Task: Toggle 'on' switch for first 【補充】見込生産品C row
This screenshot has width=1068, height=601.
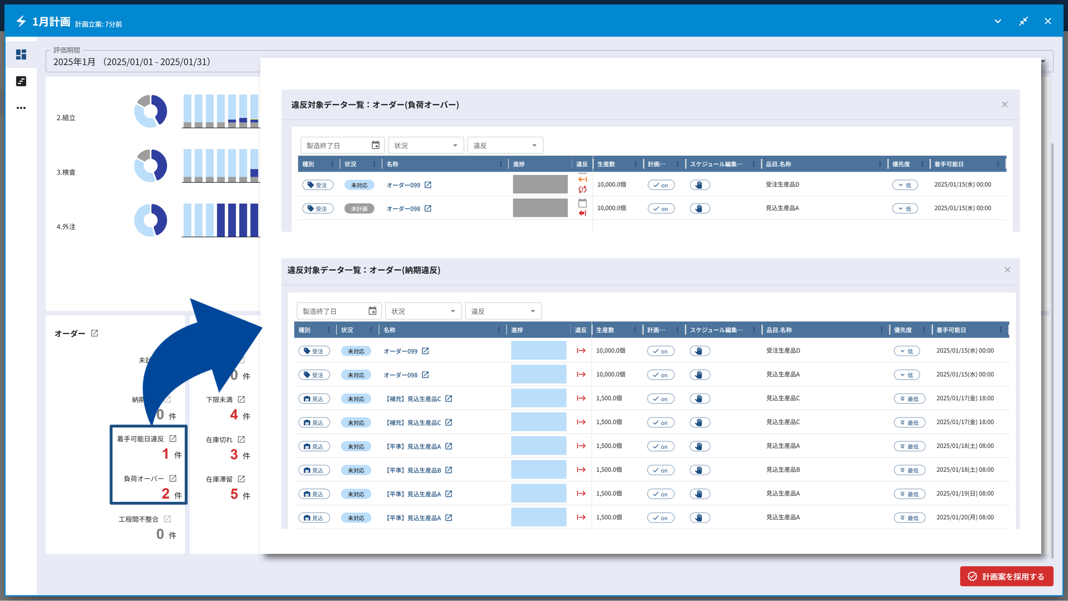Action: [x=660, y=399]
